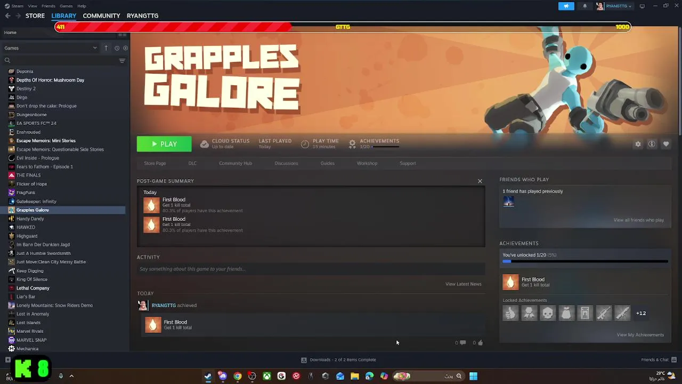Open the Guides link
This screenshot has height=384, width=682.
coord(328,163)
